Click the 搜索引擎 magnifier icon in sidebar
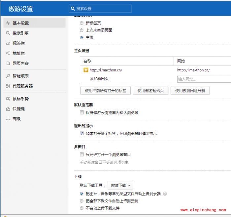 point(8,33)
